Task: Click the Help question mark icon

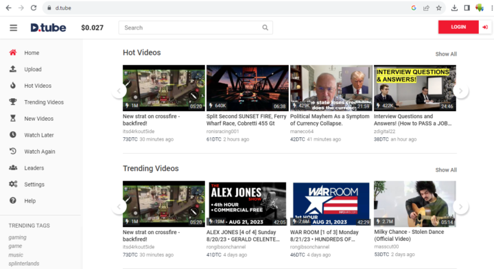Action: coord(13,200)
